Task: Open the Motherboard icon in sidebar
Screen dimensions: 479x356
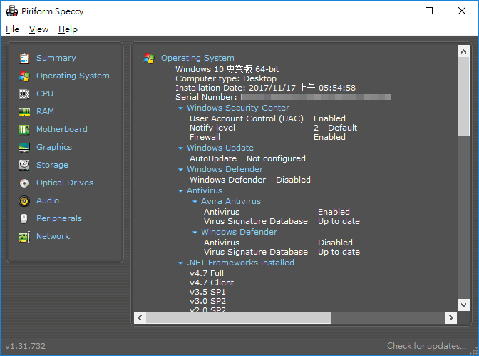Action: pyautogui.click(x=24, y=130)
